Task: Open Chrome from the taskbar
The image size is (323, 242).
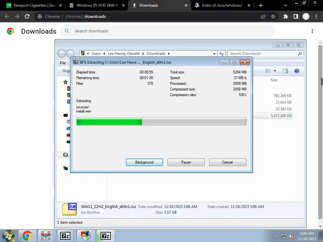Action: (27, 236)
